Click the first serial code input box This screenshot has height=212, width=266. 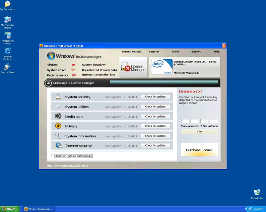(185, 121)
